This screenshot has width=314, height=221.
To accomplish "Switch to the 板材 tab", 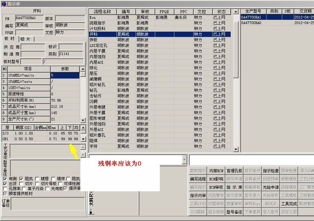I will click(10, 39).
